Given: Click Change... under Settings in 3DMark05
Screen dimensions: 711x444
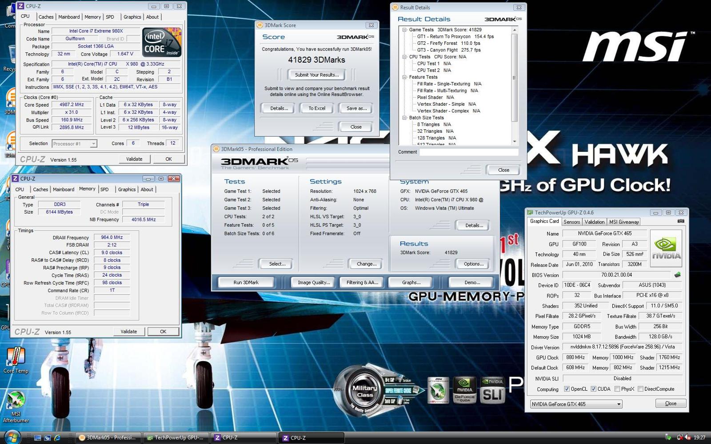Looking at the screenshot, I should 366,264.
